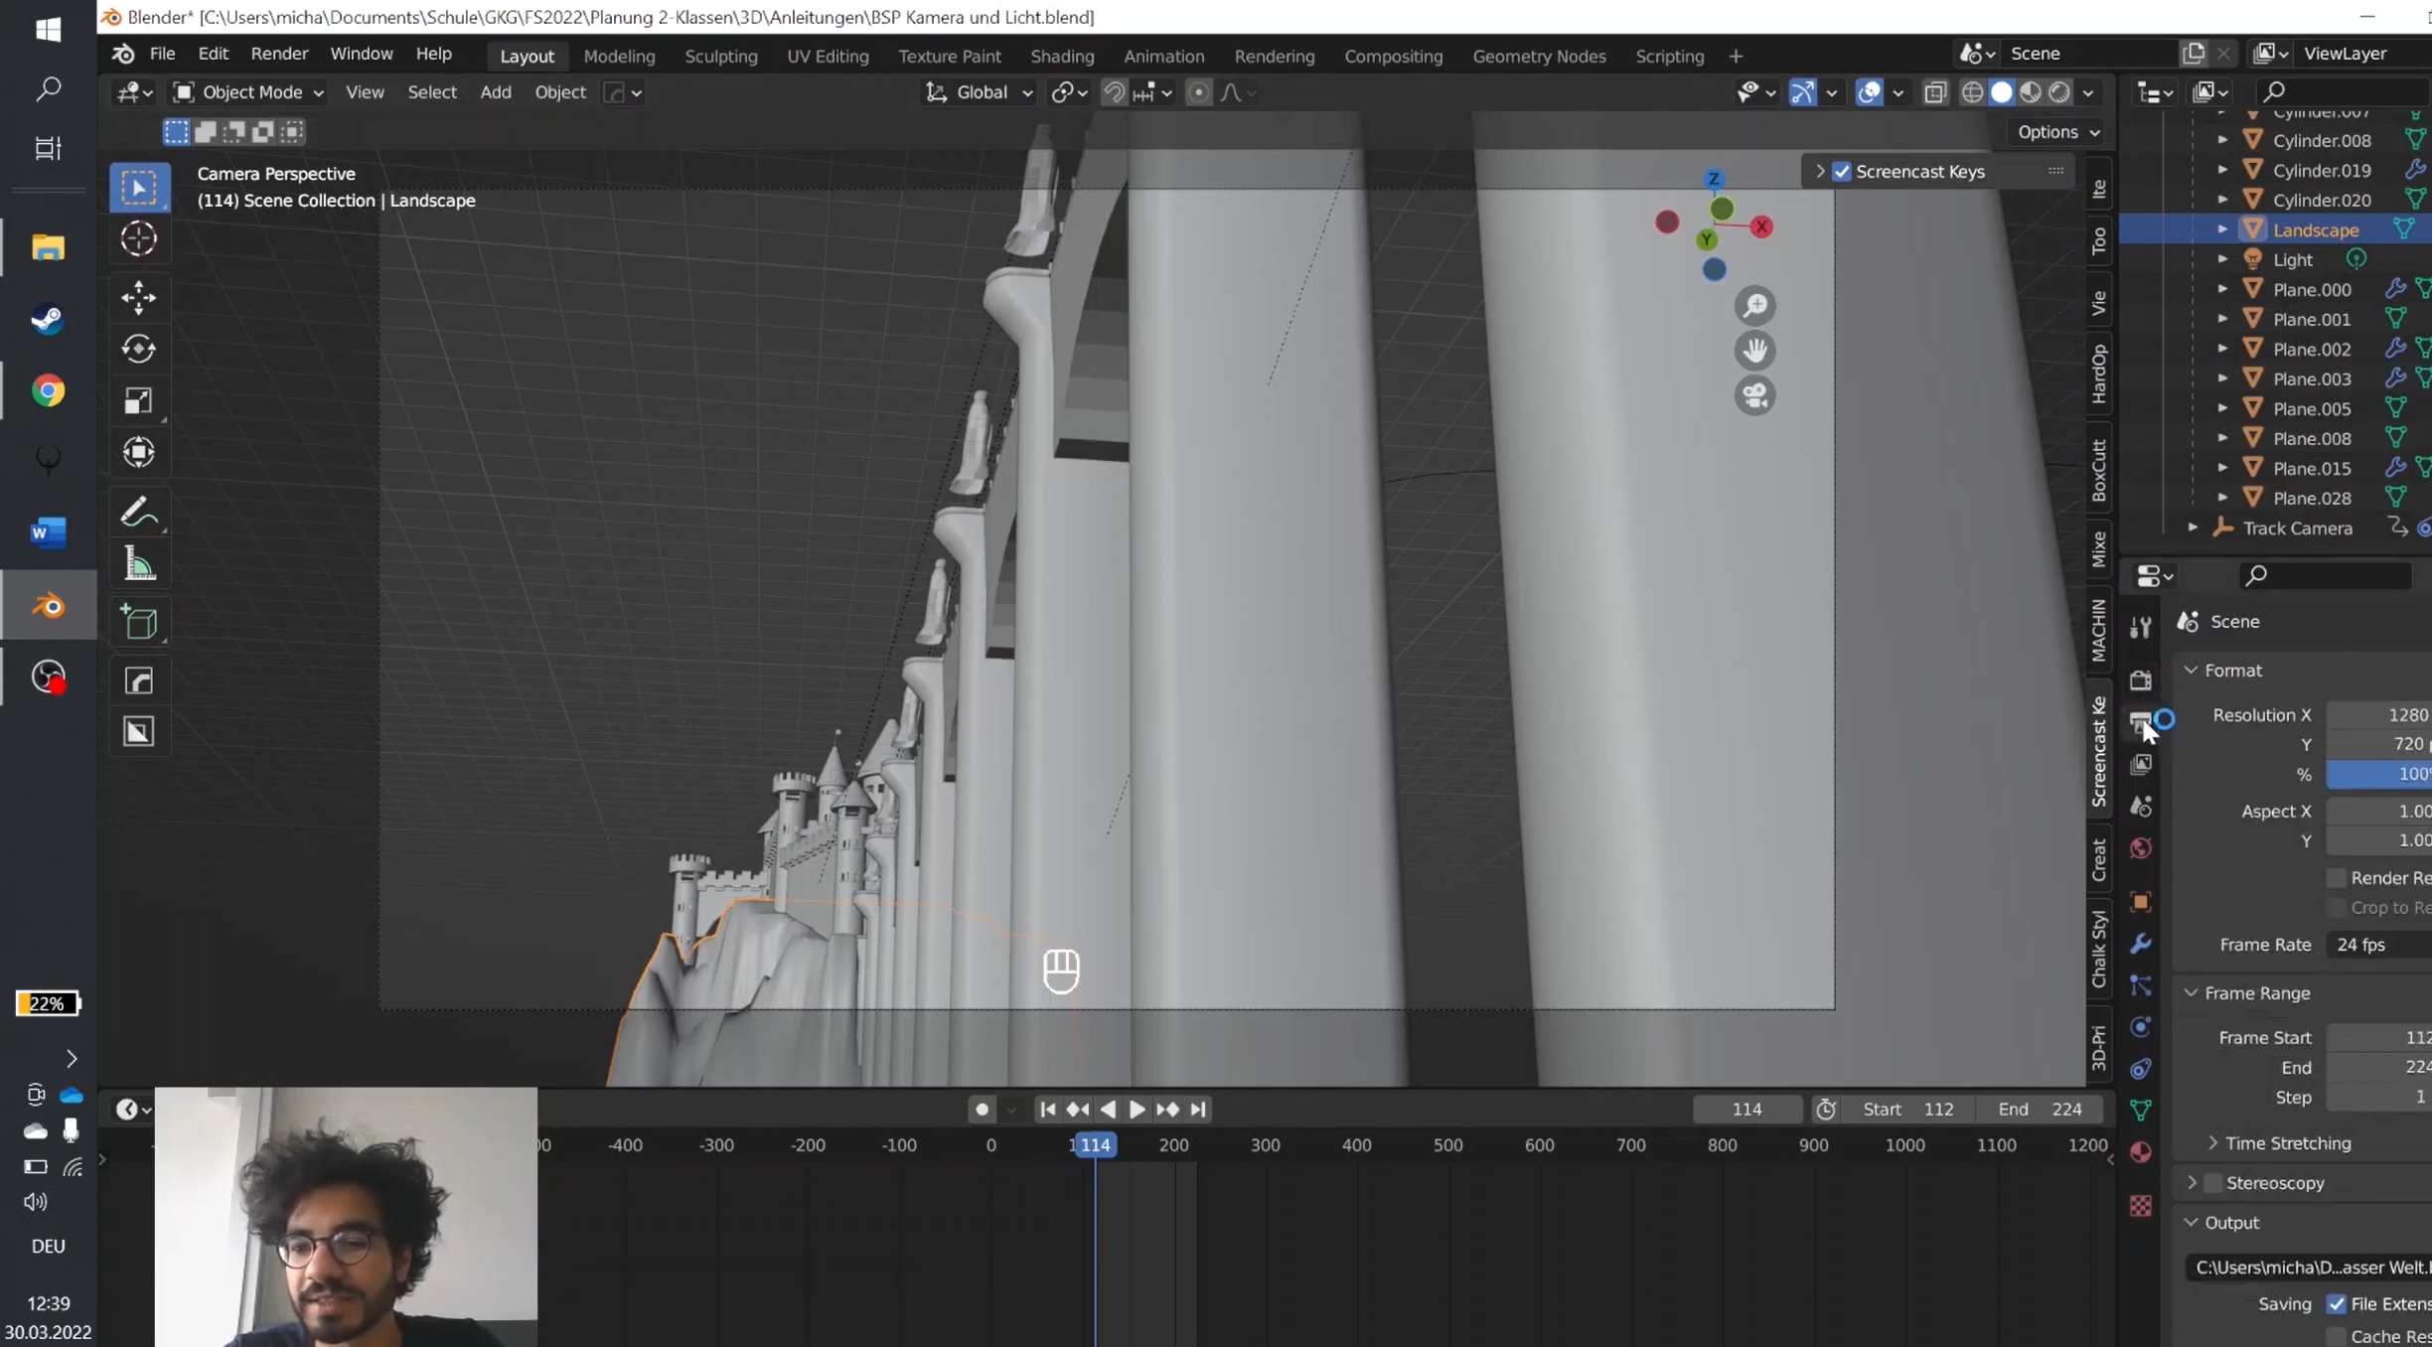Open the Render menu

(x=279, y=54)
